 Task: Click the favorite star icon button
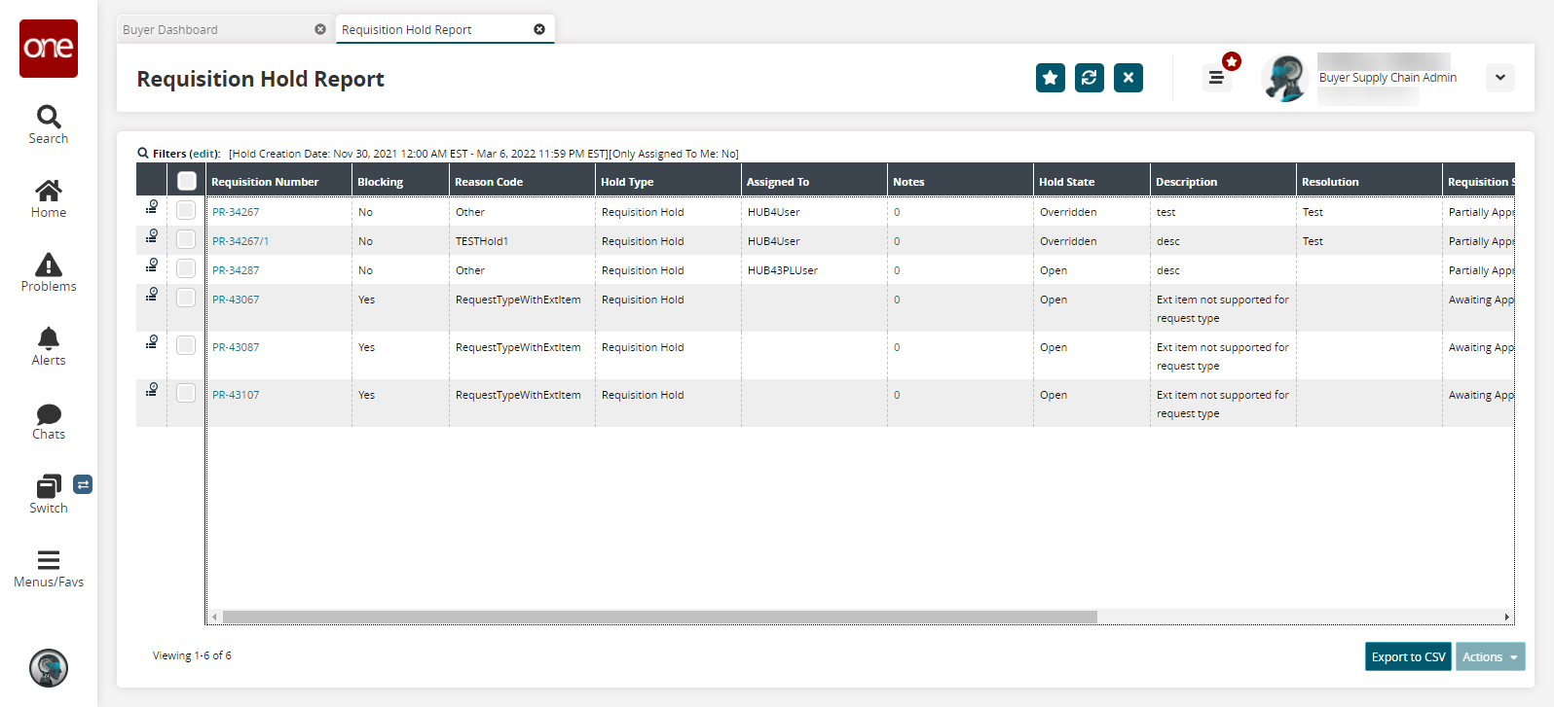click(1050, 78)
